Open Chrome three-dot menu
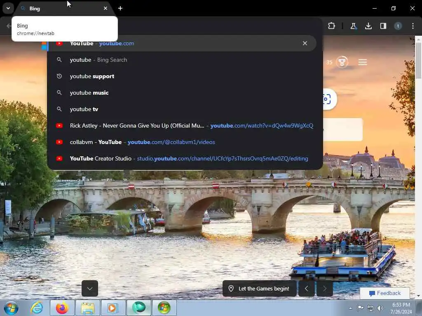This screenshot has height=316, width=422. click(x=413, y=26)
